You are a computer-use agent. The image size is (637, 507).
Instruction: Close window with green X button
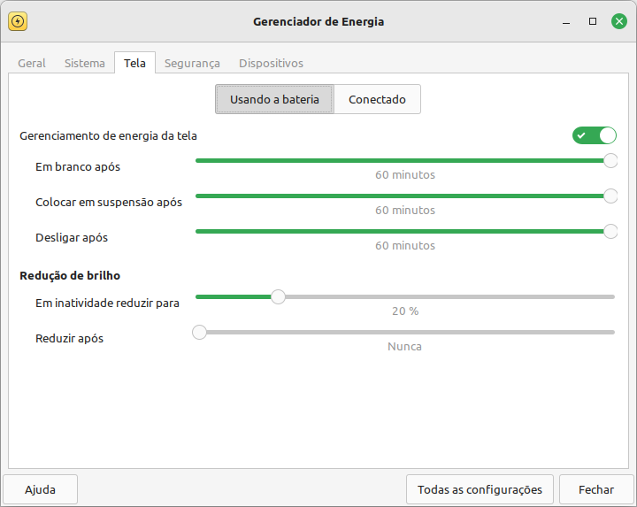[619, 21]
